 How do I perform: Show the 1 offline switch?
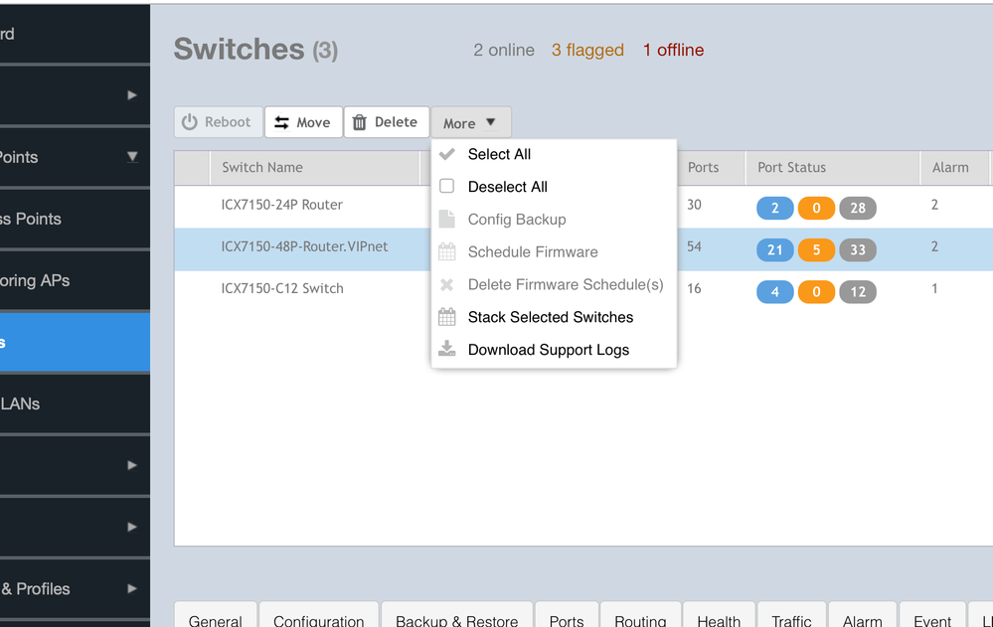673,51
